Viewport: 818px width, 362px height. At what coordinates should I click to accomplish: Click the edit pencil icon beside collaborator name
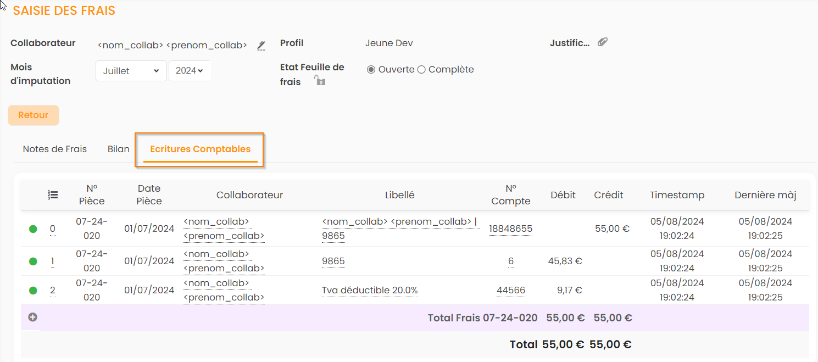point(261,46)
